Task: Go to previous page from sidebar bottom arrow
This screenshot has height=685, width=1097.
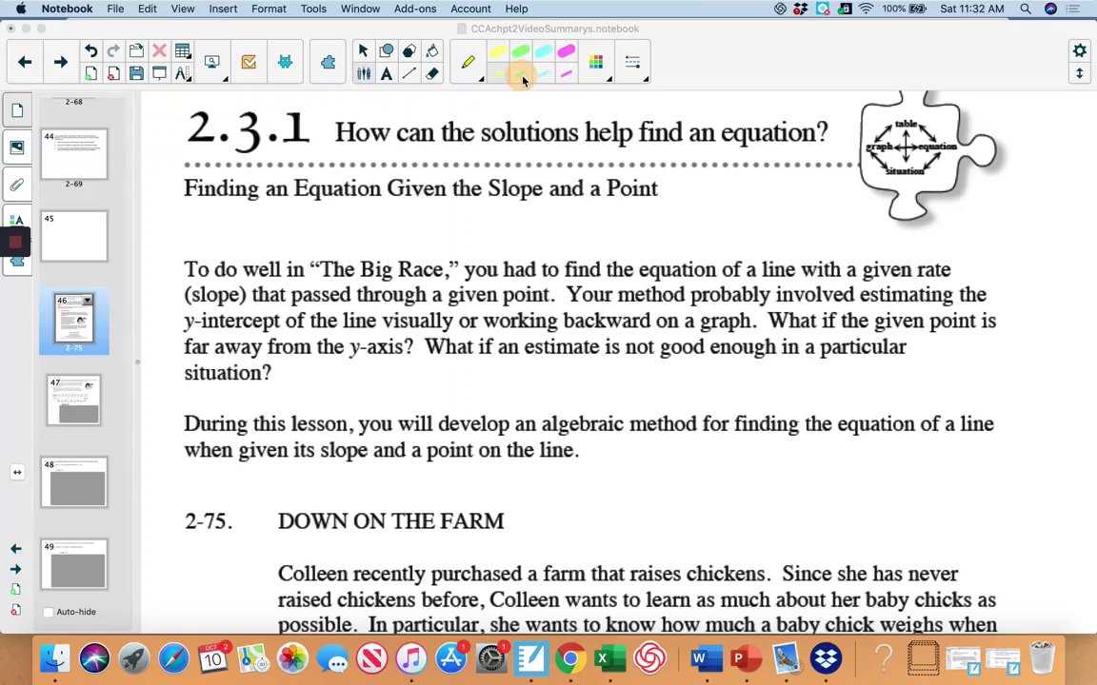Action: (15, 549)
